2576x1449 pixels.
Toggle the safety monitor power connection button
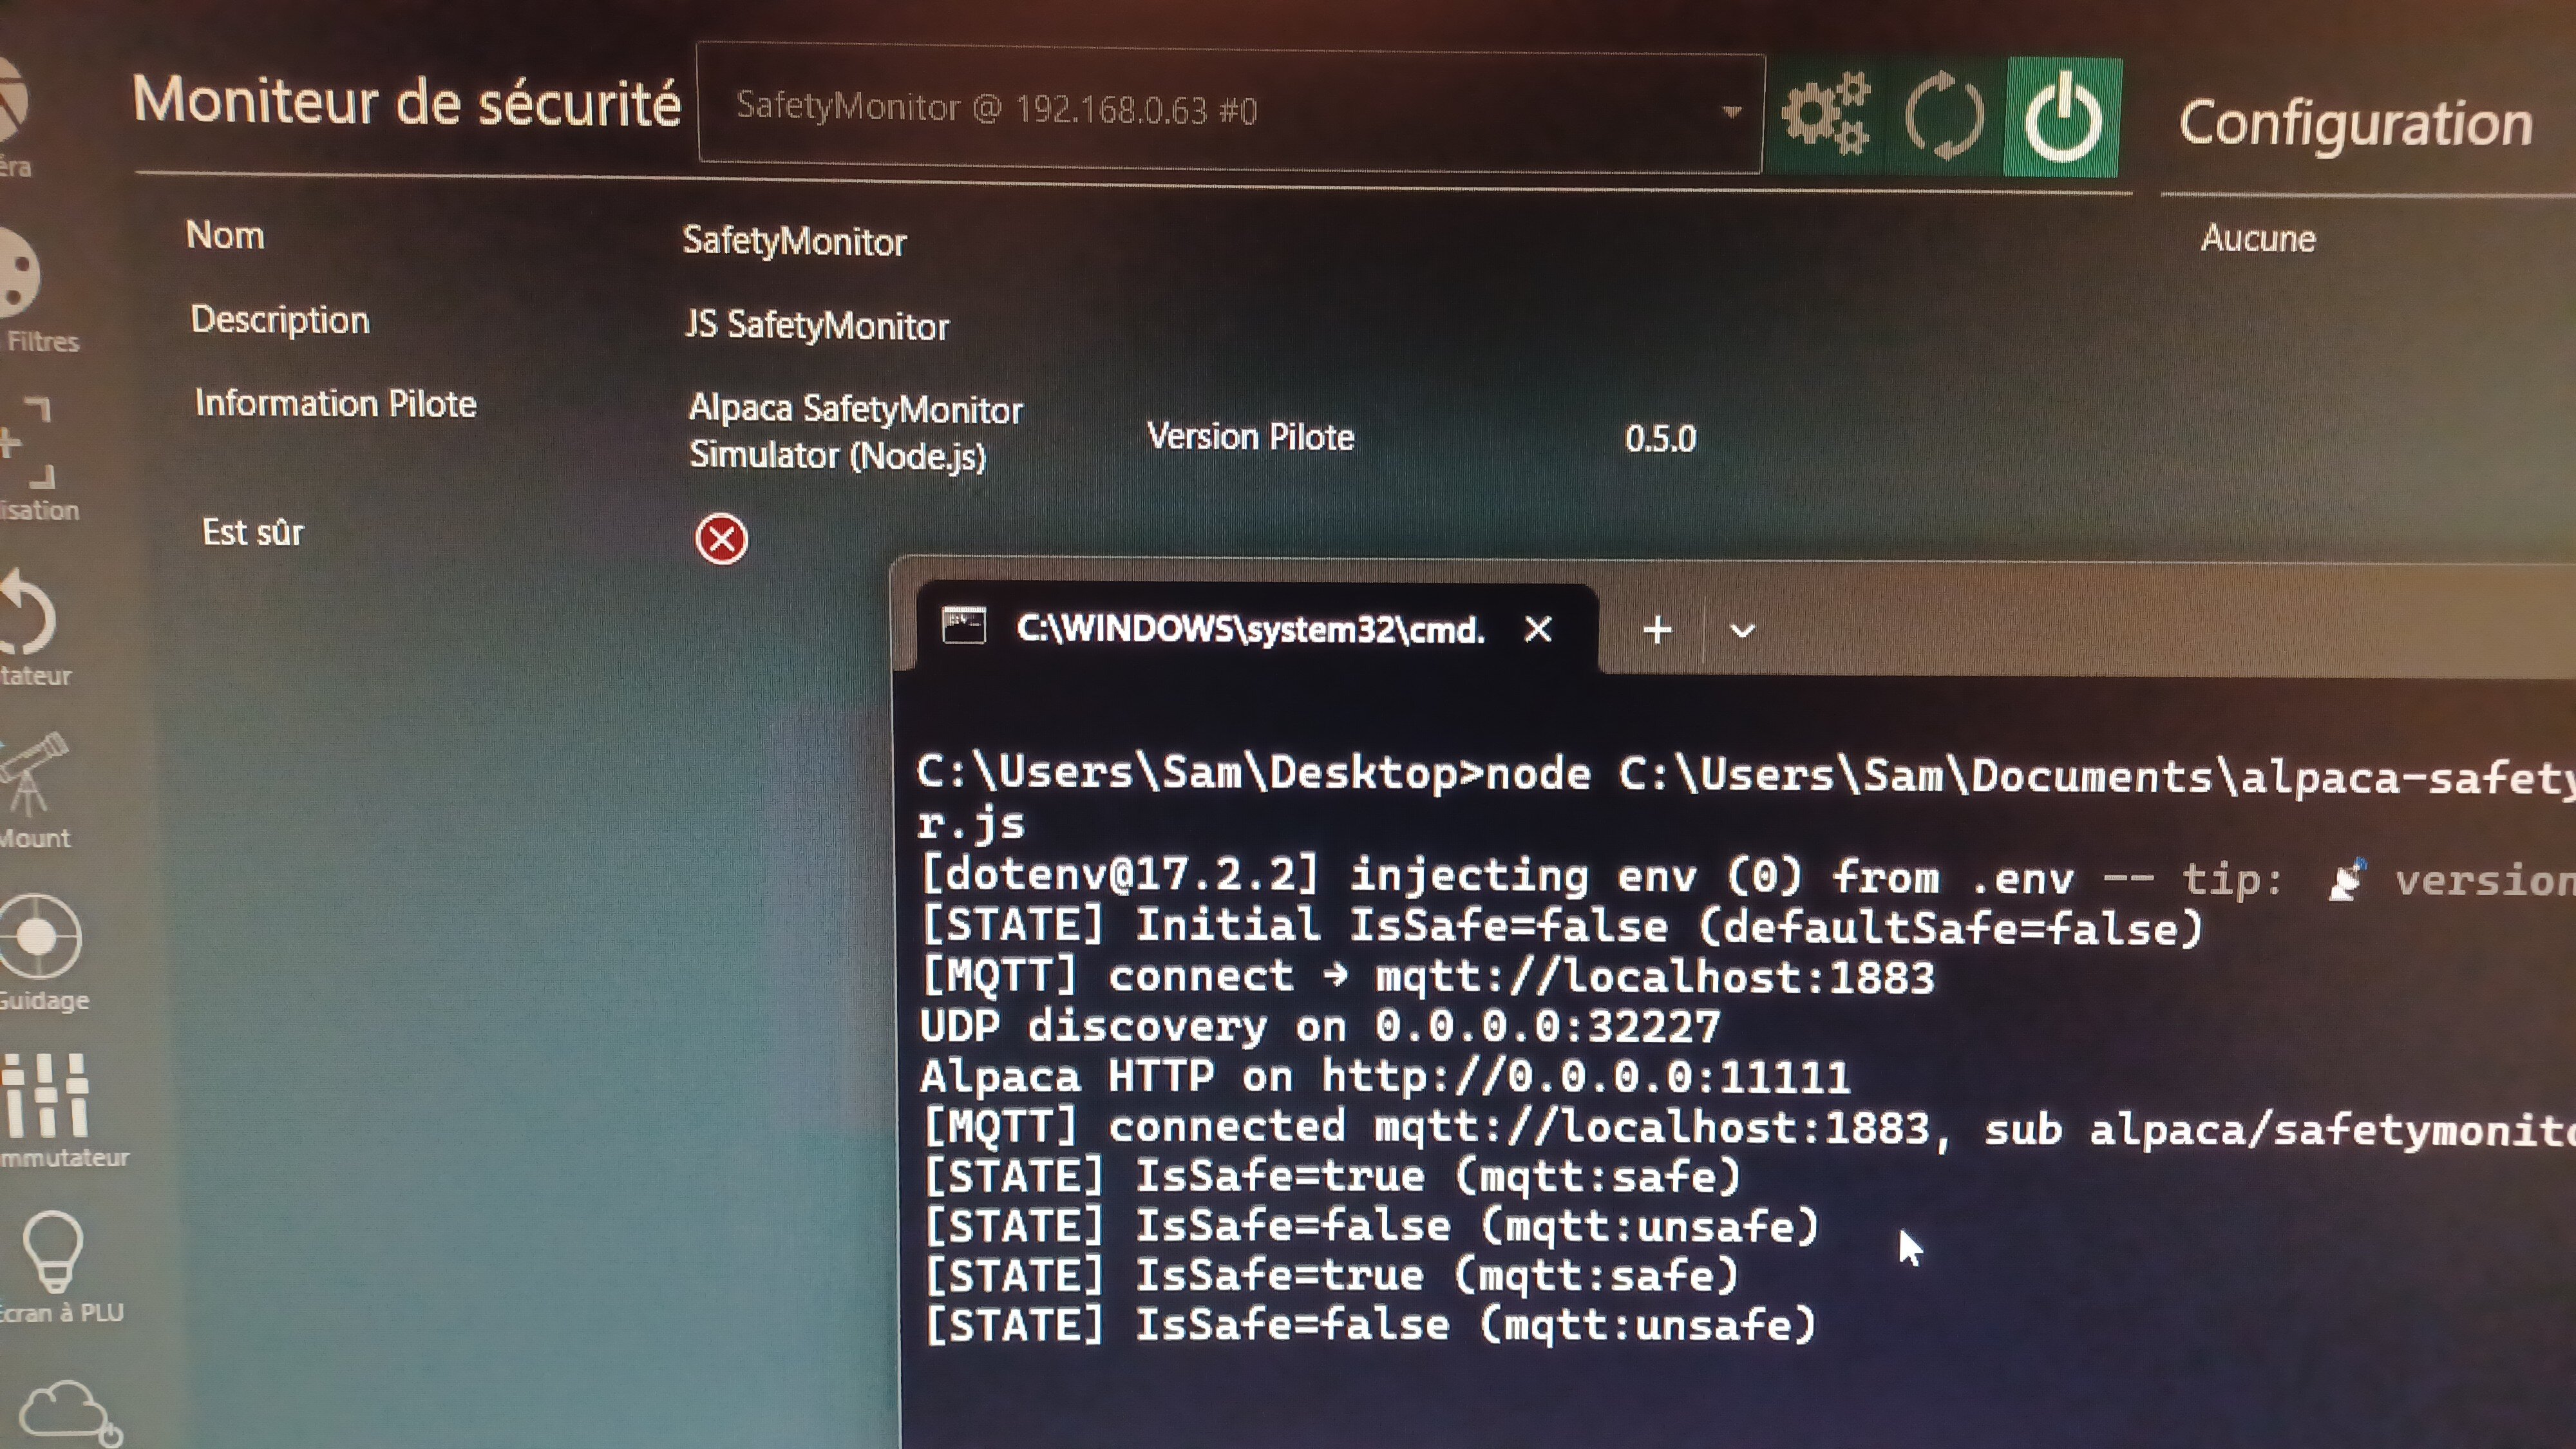coord(2062,118)
